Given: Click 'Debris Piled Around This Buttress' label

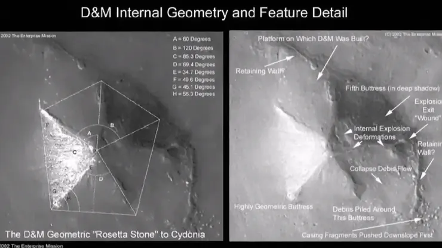Looking at the screenshot, I should click(364, 213).
